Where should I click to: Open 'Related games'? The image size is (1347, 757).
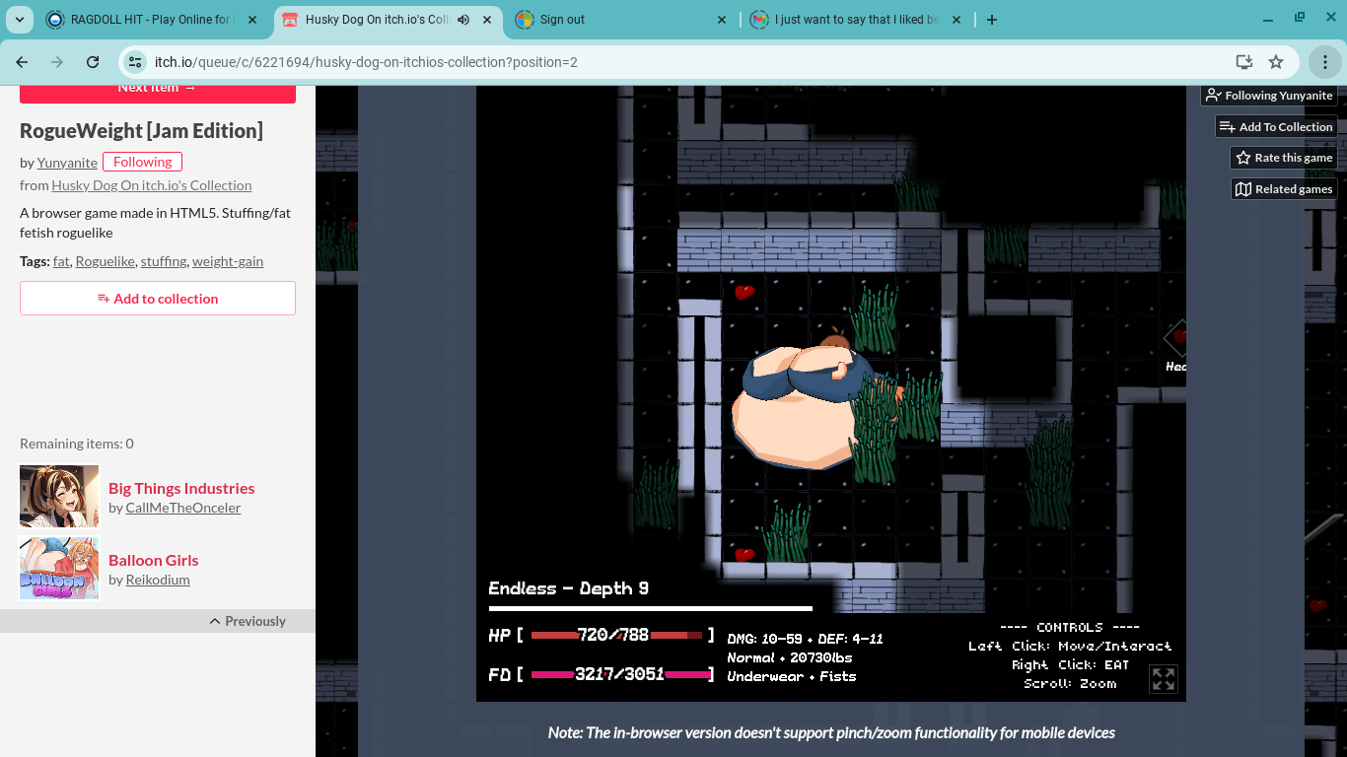pos(1284,189)
